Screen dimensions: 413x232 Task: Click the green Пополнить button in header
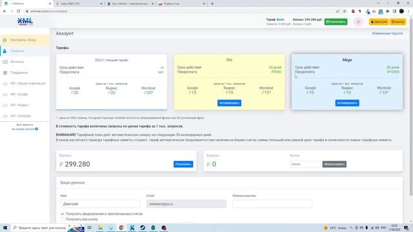coord(336,22)
